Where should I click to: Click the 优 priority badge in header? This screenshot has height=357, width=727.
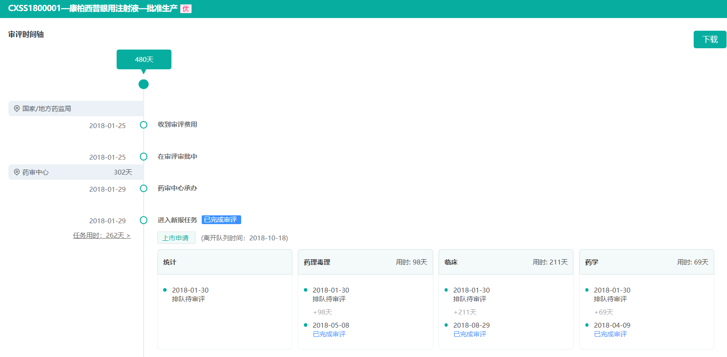(x=186, y=9)
